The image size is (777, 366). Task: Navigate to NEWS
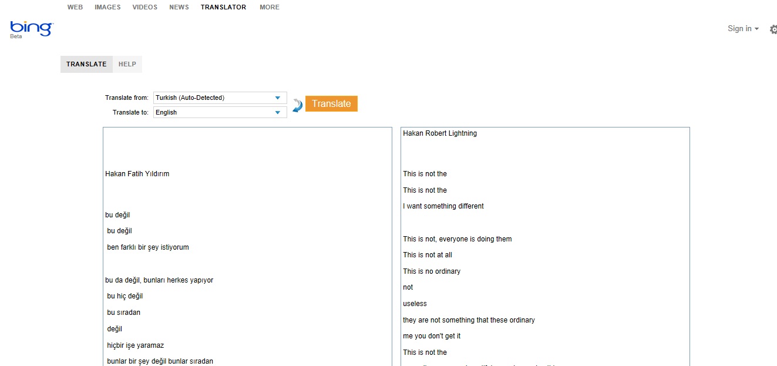coord(179,7)
